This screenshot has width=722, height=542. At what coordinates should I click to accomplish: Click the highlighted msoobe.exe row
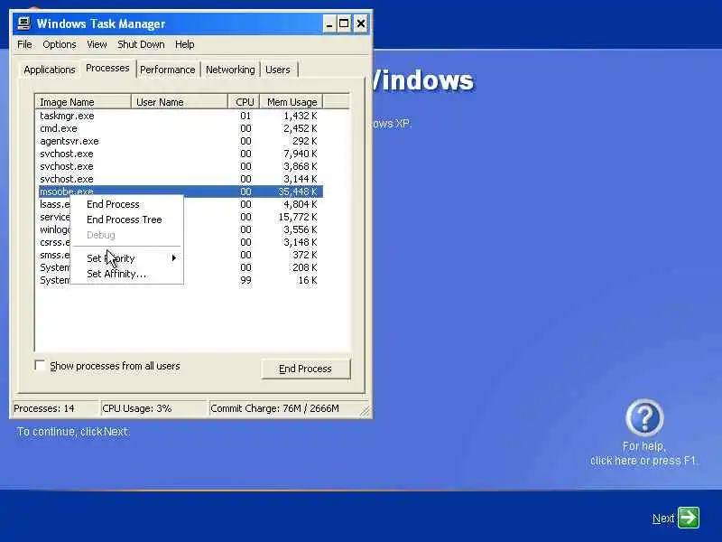coord(180,192)
